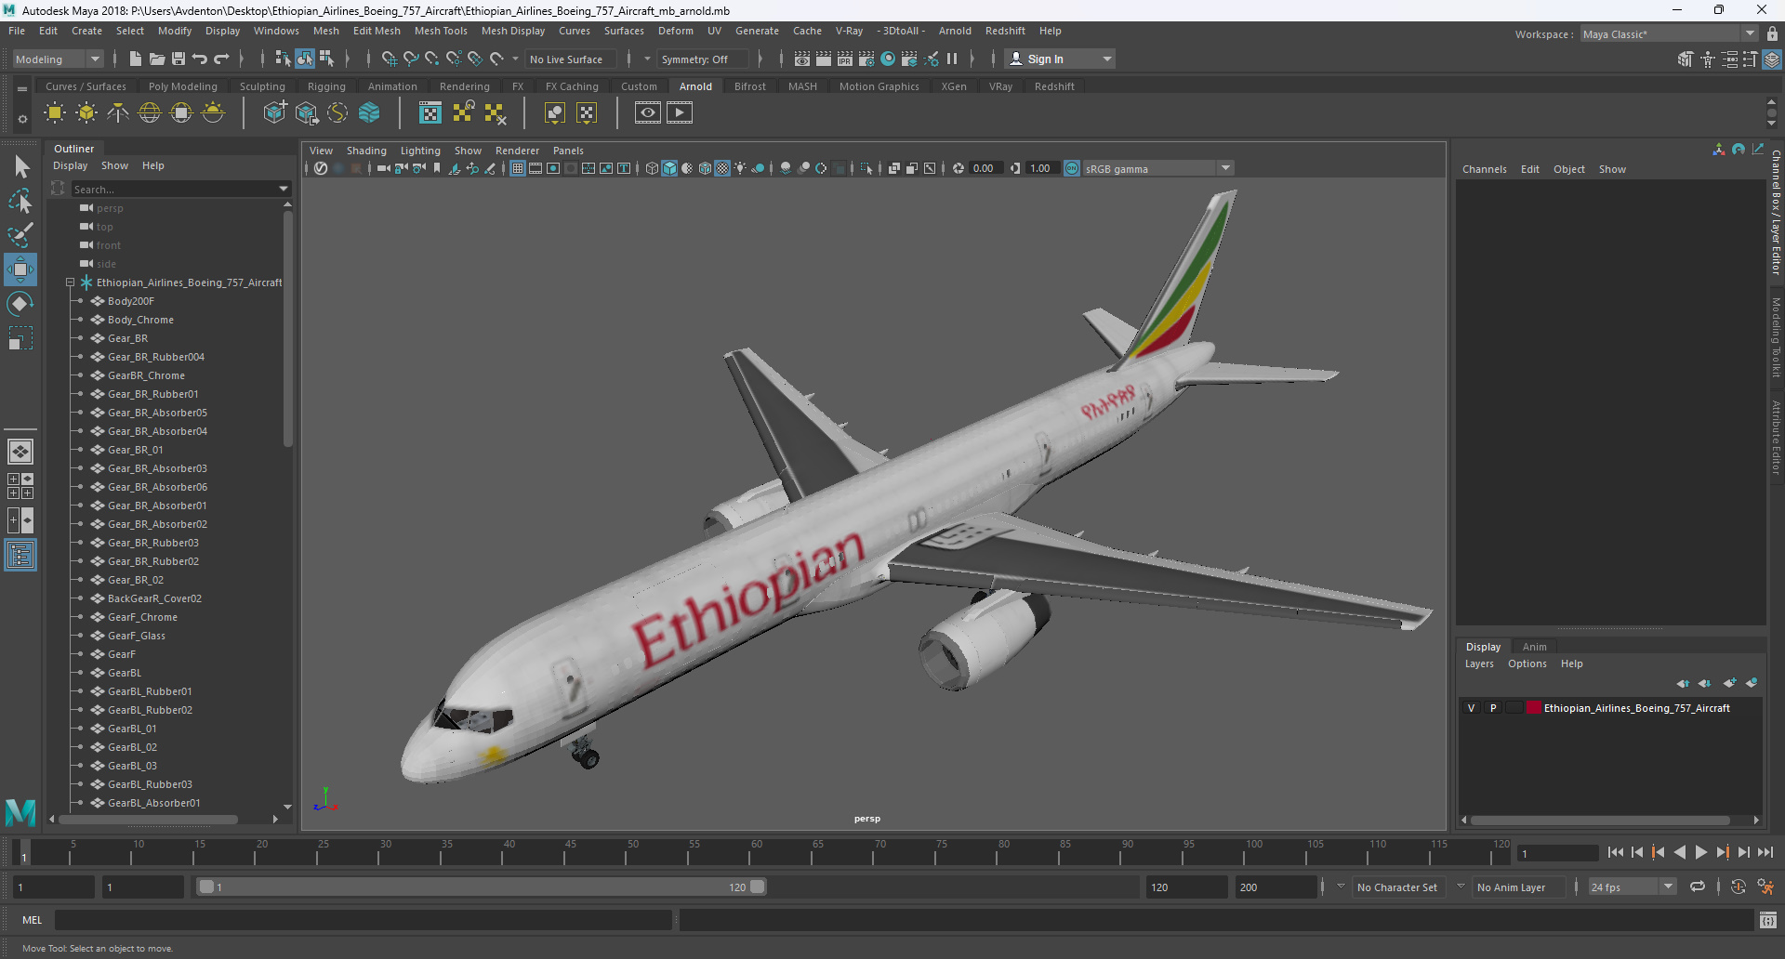Toggle playback P box on Ethiopian_Airlines layer
This screenshot has height=959, width=1785.
tap(1493, 708)
